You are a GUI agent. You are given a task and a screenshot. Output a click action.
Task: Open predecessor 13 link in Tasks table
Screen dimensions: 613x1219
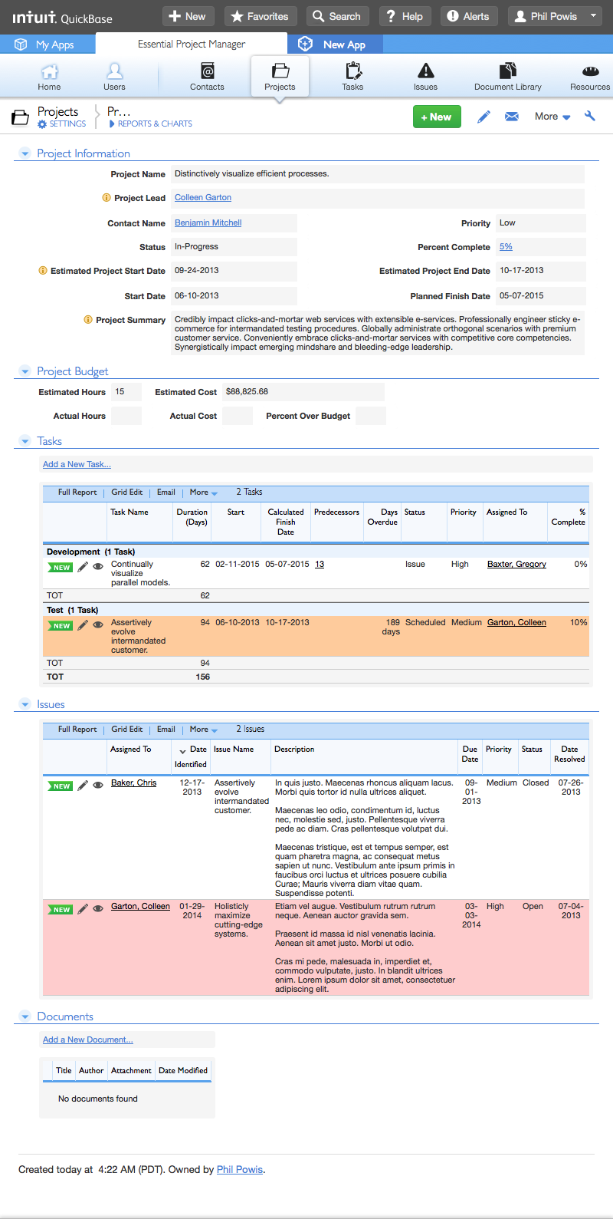pyautogui.click(x=320, y=565)
